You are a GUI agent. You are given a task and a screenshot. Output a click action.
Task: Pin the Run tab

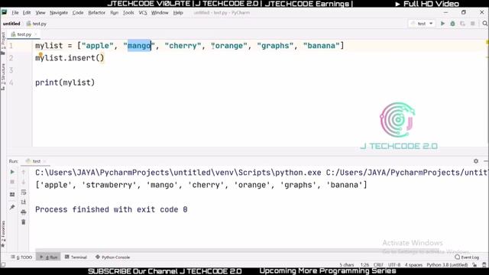click(x=12, y=207)
